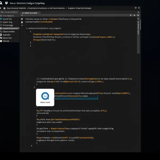The width and height of the screenshot is (160, 160).
Task: Click the circle icon beside the window close button
Action: [x=135, y=8]
